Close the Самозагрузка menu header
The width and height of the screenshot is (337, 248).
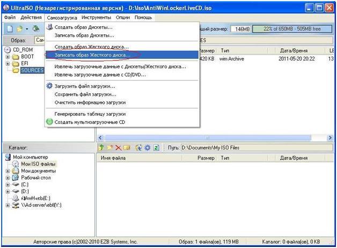(62, 18)
